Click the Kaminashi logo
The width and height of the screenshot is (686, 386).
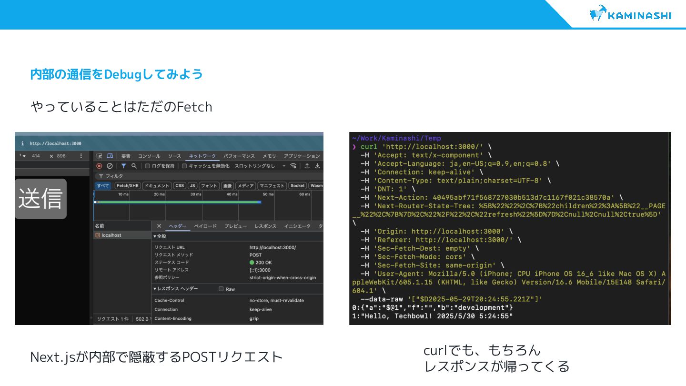coord(630,14)
